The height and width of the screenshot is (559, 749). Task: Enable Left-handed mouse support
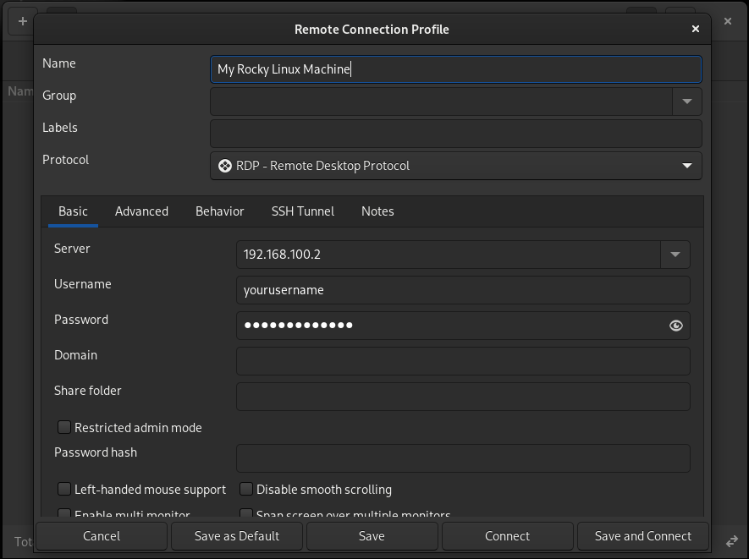click(64, 489)
